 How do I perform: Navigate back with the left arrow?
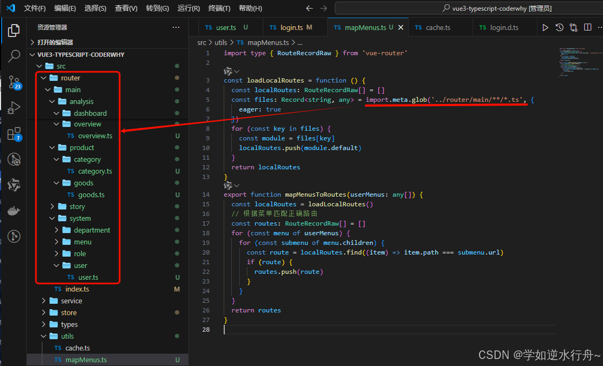click(309, 8)
